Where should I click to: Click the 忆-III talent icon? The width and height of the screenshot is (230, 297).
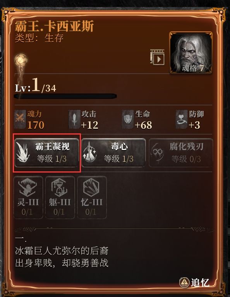pos(92,197)
